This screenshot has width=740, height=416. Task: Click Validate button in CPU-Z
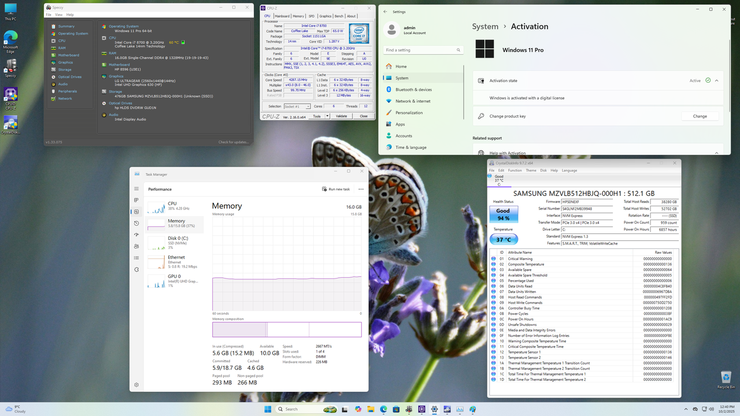click(x=342, y=116)
